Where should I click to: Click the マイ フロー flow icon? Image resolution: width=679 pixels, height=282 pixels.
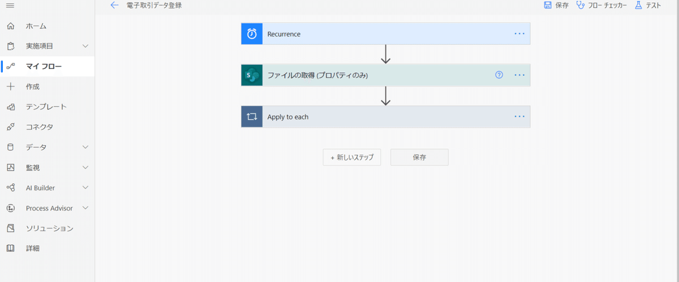(10, 67)
